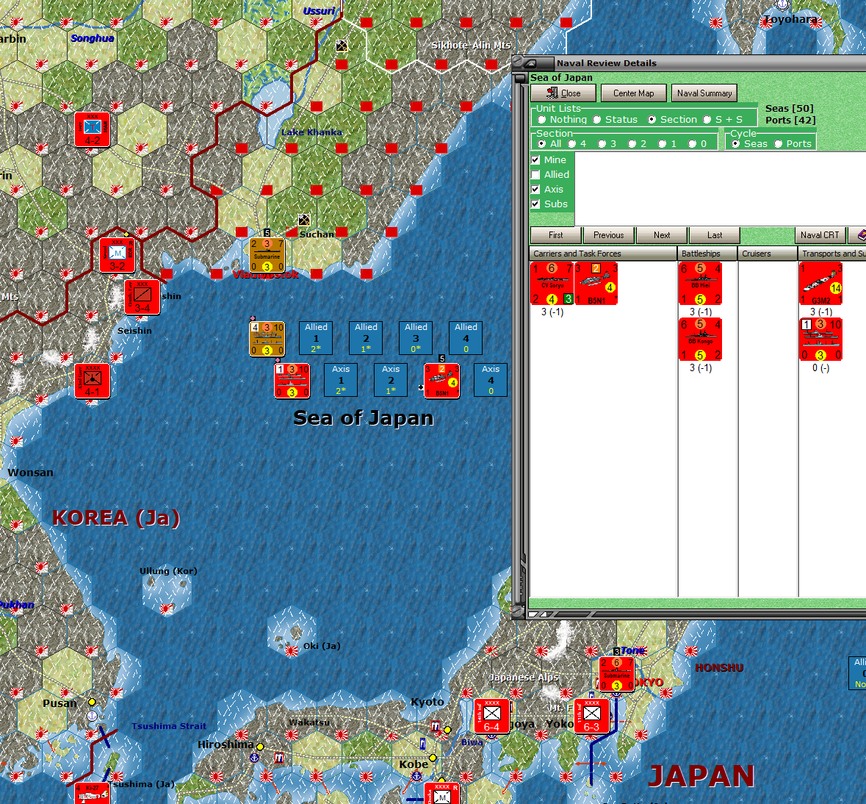
Task: Click the Seas [50] count text
Action: [x=789, y=108]
